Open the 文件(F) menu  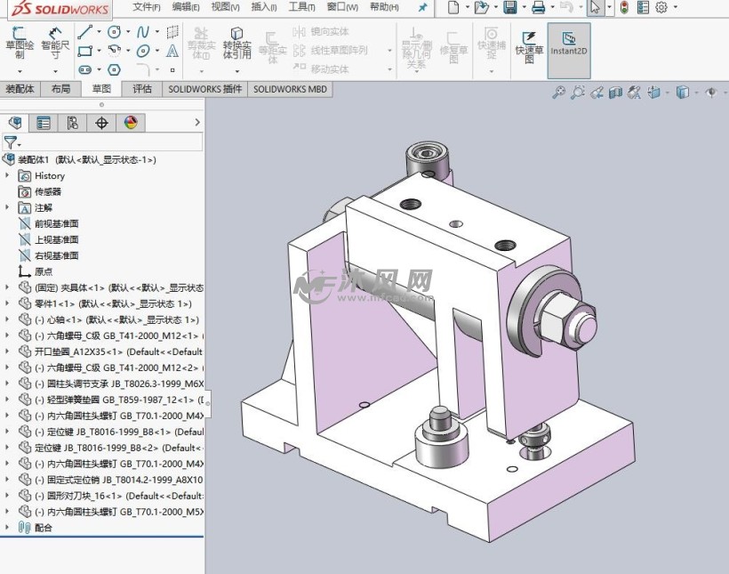click(147, 7)
